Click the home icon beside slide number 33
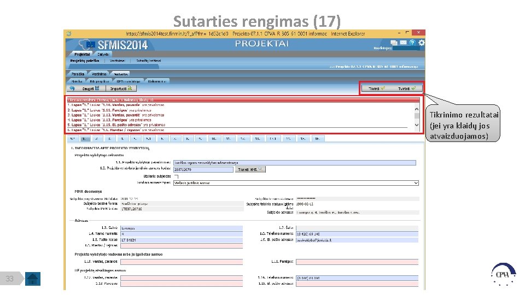This screenshot has width=525, height=295. 33,279
